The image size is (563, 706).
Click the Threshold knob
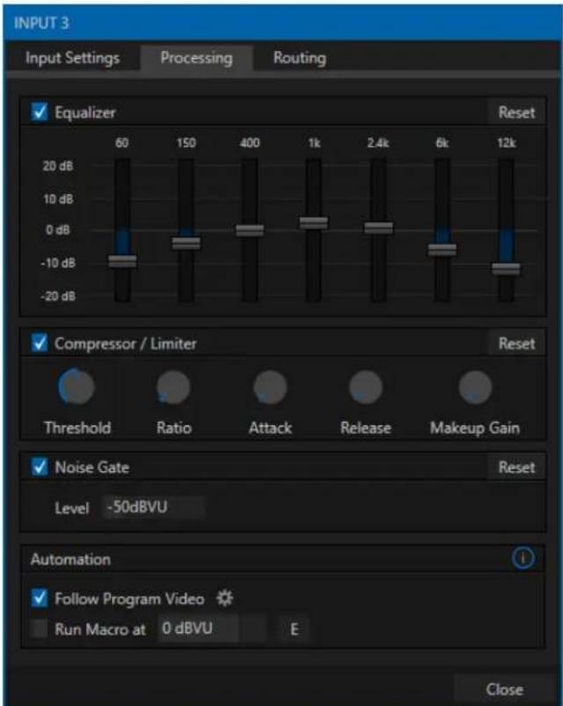point(77,386)
